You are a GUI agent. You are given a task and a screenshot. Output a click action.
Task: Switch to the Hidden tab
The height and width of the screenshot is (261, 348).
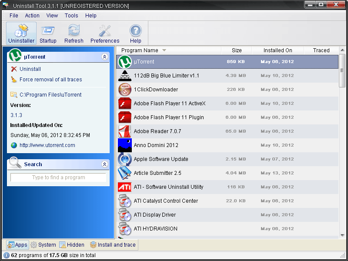pos(71,244)
